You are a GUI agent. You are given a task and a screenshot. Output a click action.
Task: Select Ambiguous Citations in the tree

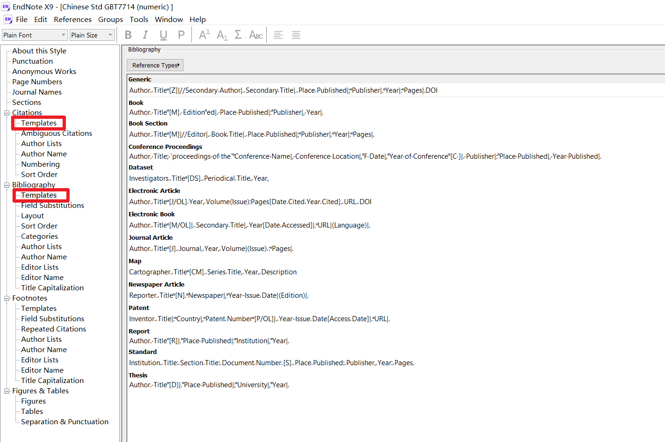point(57,133)
